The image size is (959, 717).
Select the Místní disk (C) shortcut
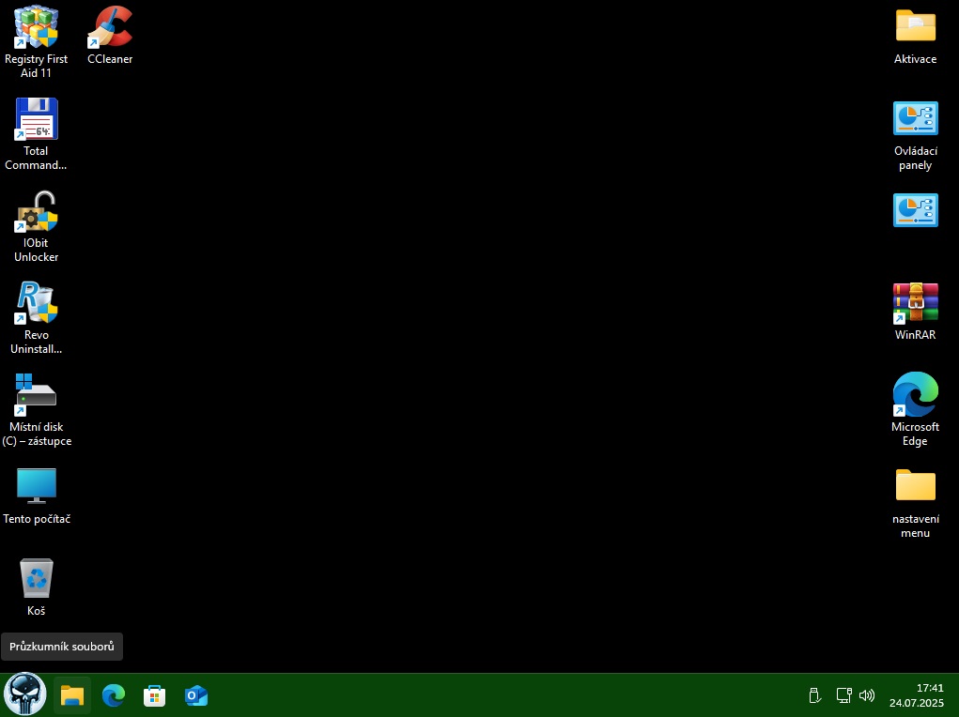click(37, 396)
